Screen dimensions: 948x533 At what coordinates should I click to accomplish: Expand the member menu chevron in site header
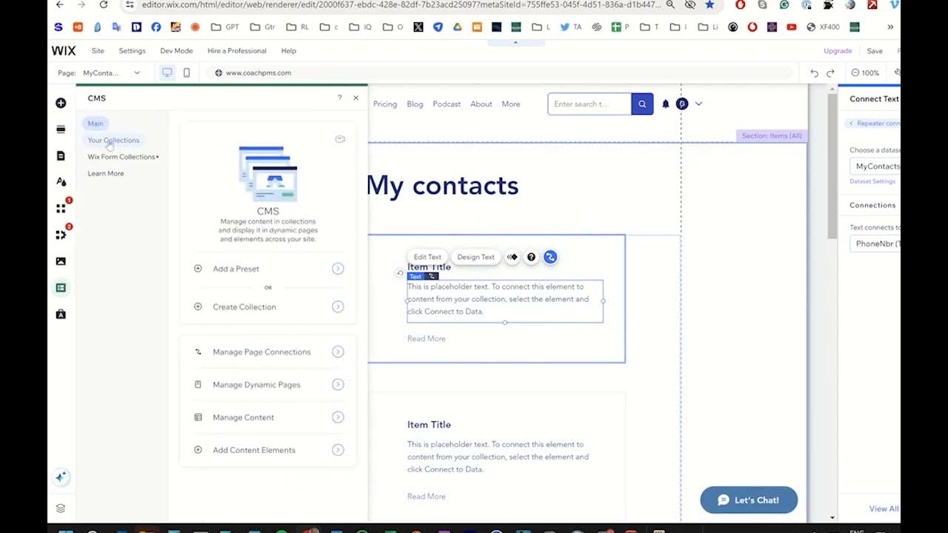point(698,104)
